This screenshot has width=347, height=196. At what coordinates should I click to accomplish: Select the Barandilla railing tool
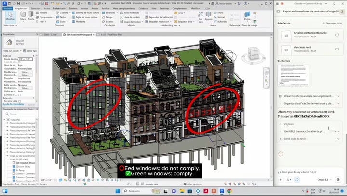tap(110, 13)
